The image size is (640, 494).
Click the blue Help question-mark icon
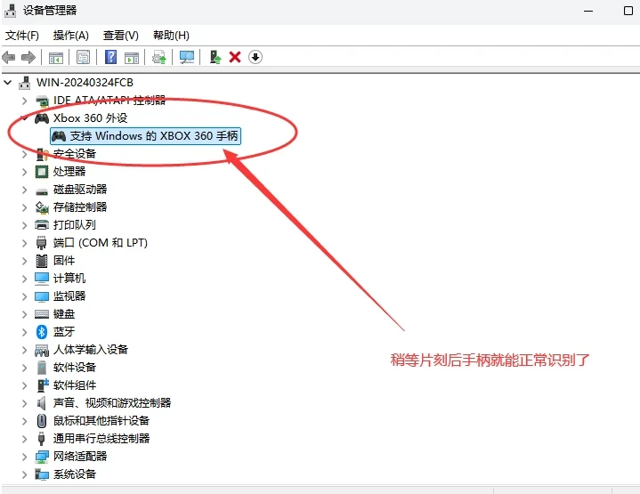point(110,57)
